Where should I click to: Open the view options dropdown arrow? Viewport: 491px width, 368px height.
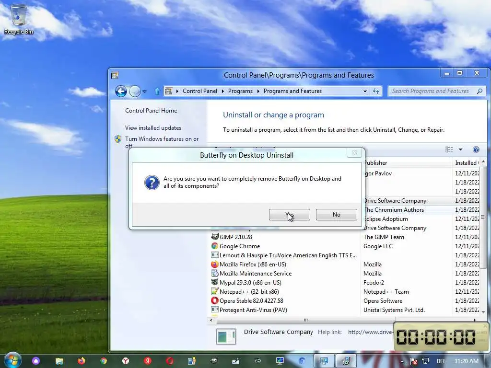point(460,149)
